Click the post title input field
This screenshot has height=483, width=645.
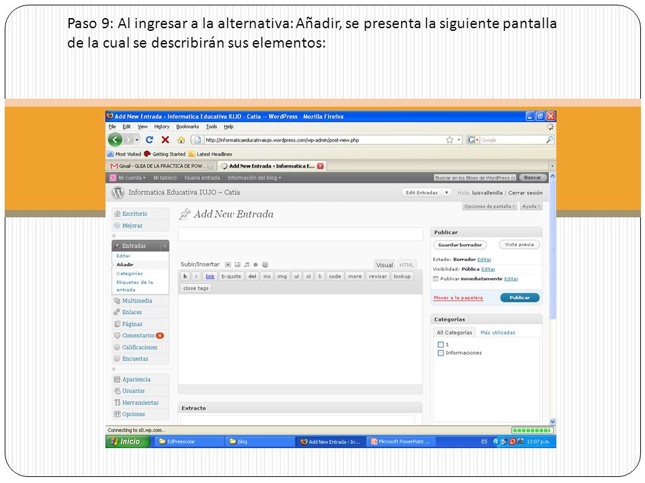click(x=300, y=234)
